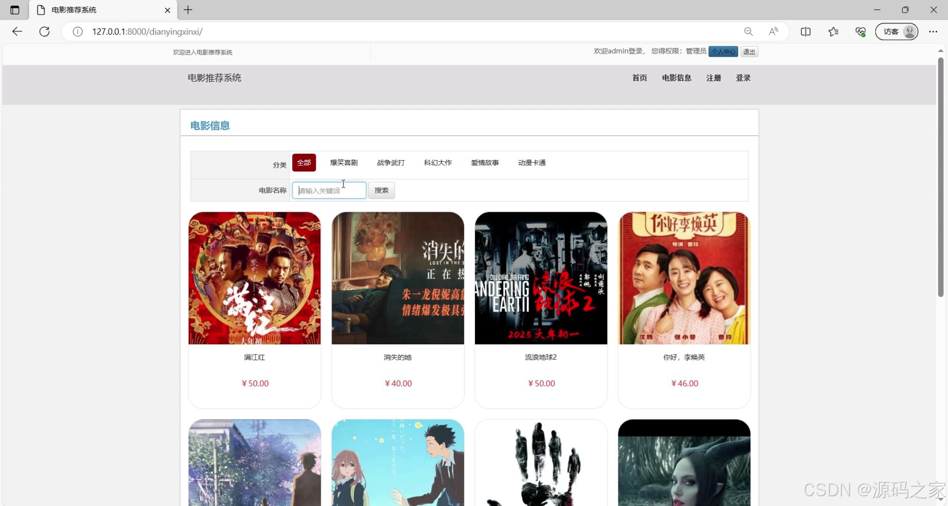Click the 电影推荐系统 site title
948x506 pixels.
(215, 78)
